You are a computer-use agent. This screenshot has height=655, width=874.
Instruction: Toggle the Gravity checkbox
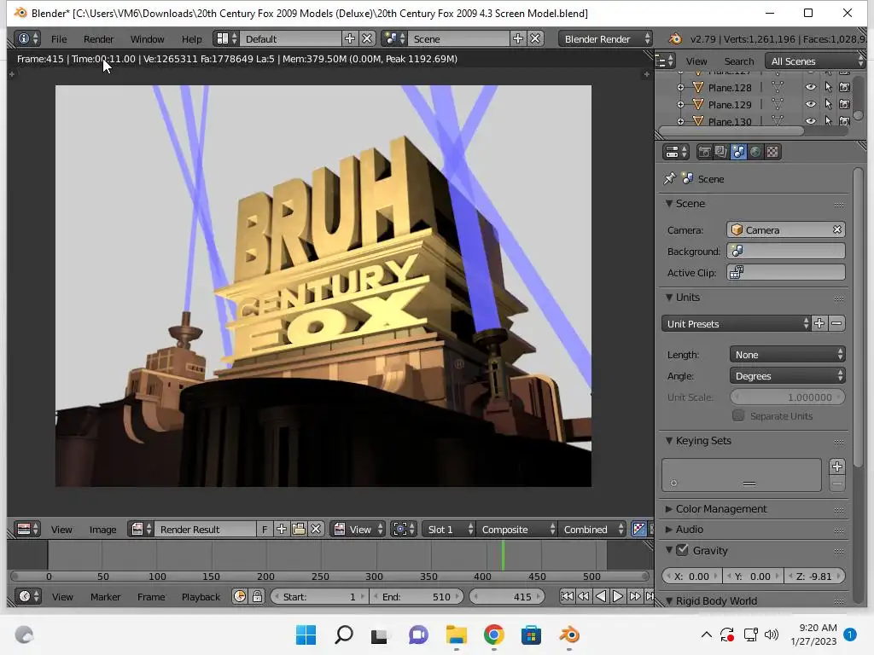point(682,550)
